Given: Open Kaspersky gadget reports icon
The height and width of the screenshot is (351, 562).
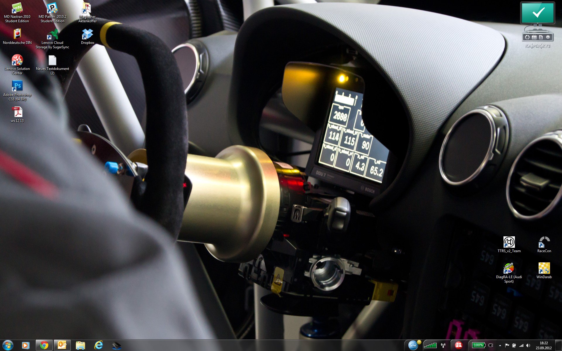Looking at the screenshot, I should pyautogui.click(x=541, y=37).
